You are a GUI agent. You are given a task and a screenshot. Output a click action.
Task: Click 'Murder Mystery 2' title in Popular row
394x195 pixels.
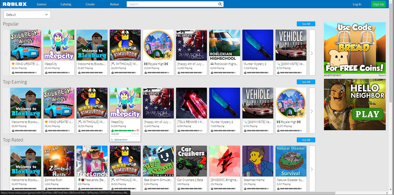255,64
